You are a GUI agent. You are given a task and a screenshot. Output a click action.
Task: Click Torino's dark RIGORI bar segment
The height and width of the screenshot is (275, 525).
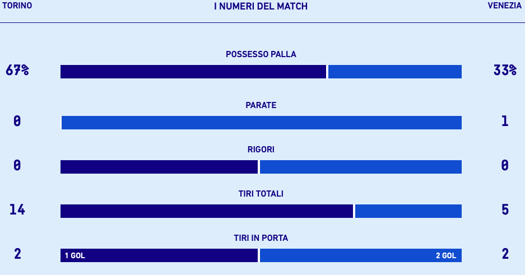tap(159, 167)
